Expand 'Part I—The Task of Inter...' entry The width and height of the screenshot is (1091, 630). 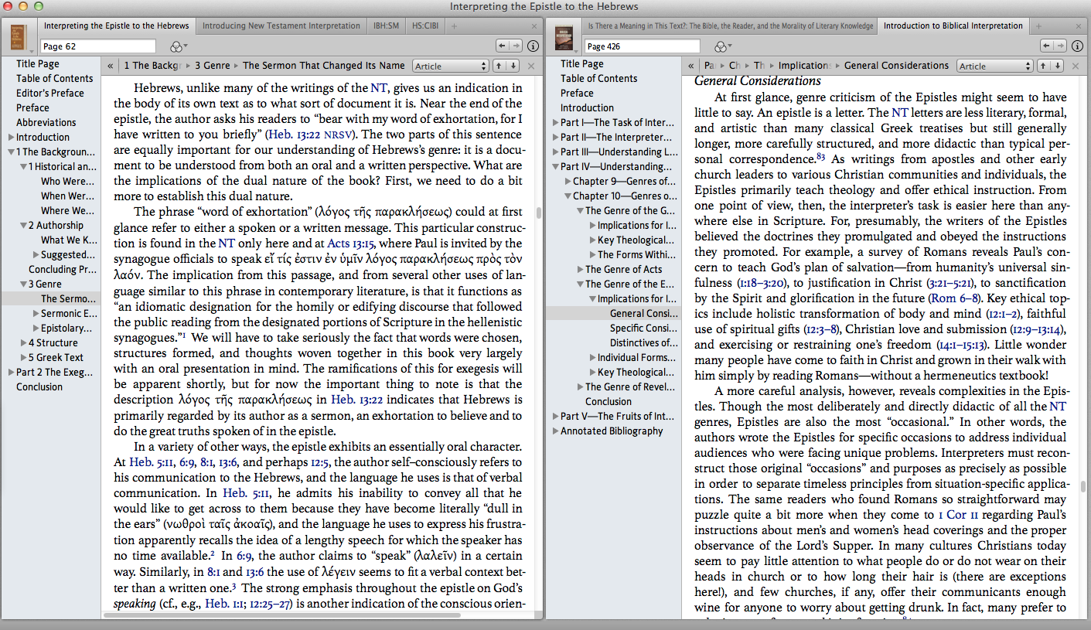[555, 123]
